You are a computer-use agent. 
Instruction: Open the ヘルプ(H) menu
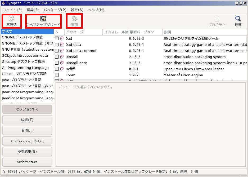(96, 10)
